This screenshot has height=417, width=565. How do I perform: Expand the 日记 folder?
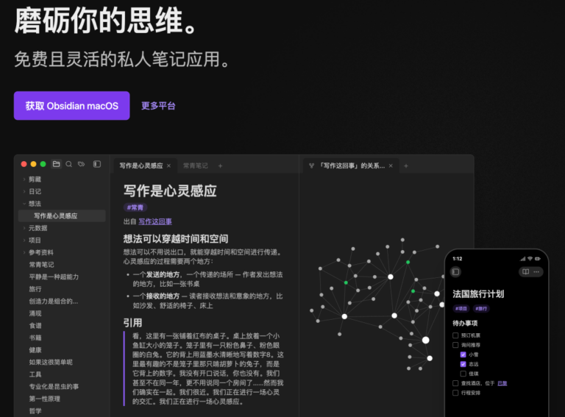(24, 191)
